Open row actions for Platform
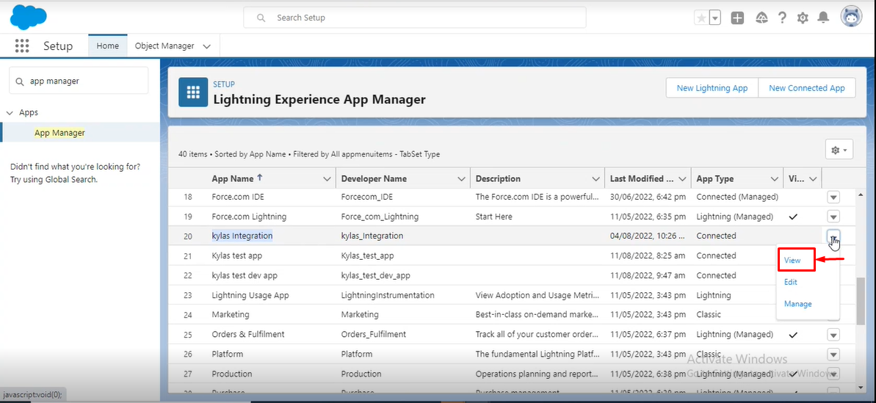Screen dimensions: 876x403 tap(833, 355)
